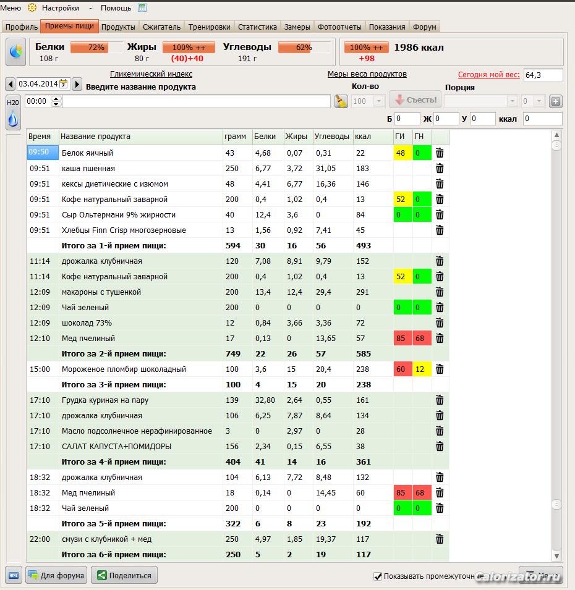Switch to the Профиль tab
The image size is (575, 590).
pyautogui.click(x=22, y=27)
